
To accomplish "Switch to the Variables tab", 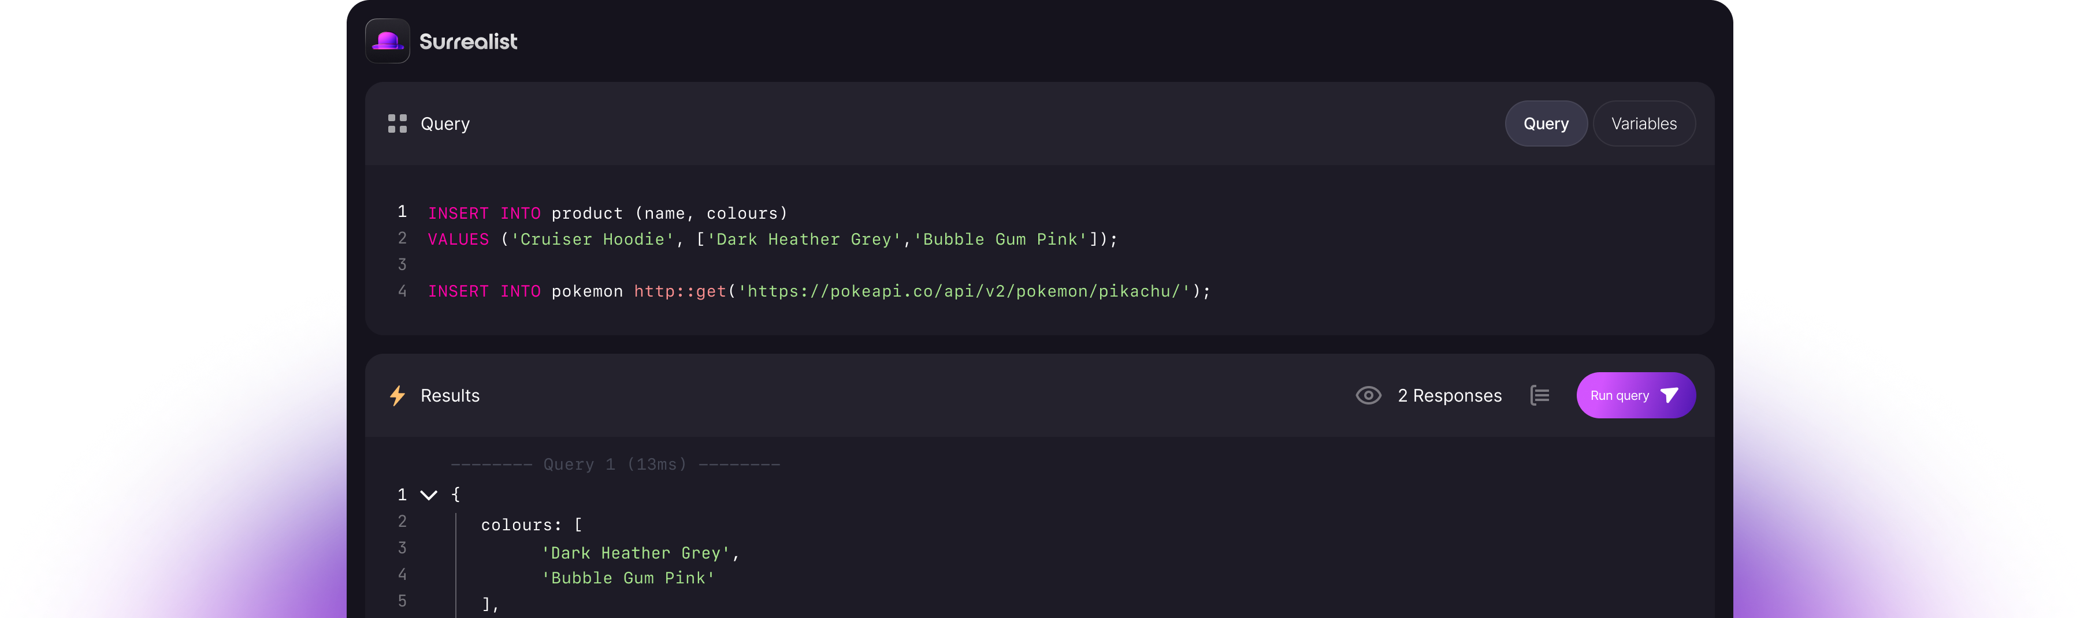I will [x=1643, y=123].
